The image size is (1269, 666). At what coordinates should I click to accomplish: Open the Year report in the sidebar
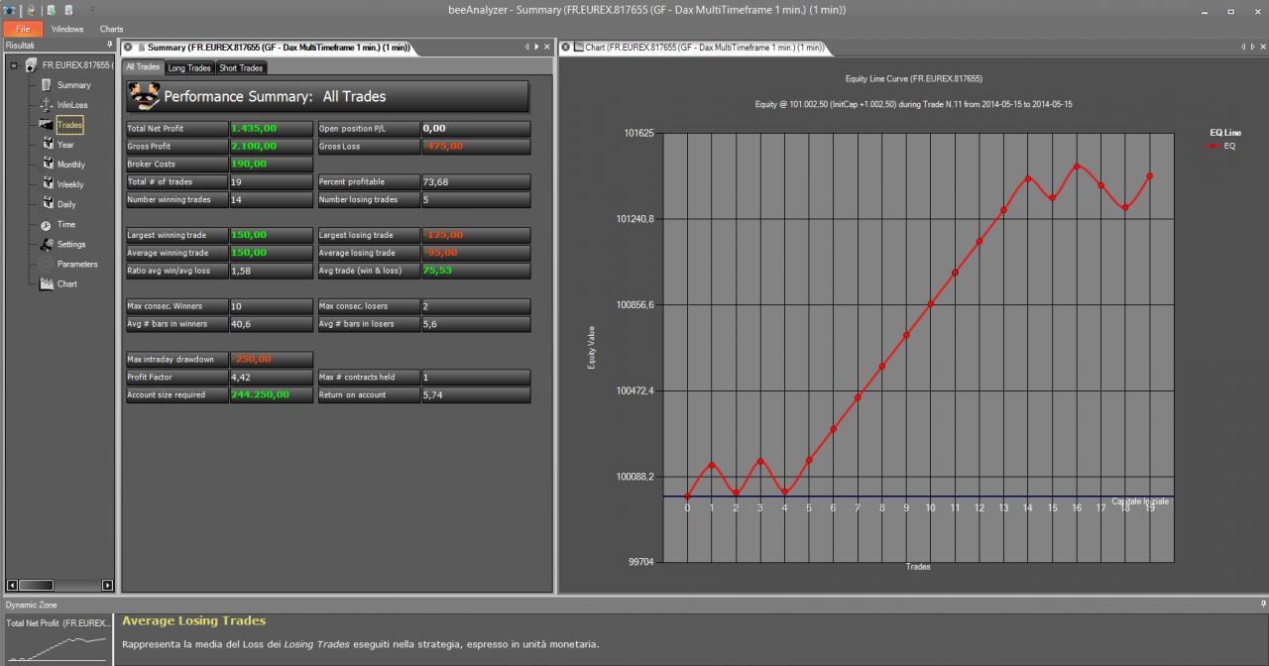coord(65,145)
